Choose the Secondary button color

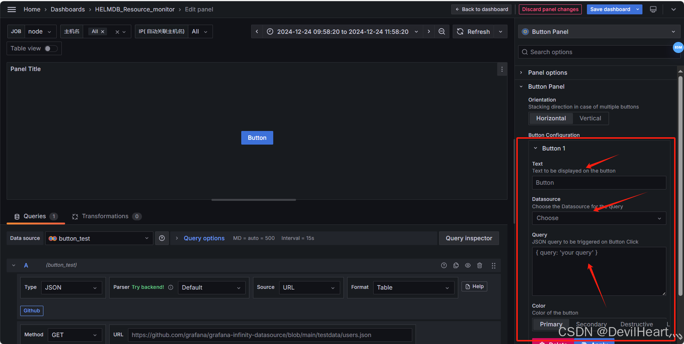591,324
